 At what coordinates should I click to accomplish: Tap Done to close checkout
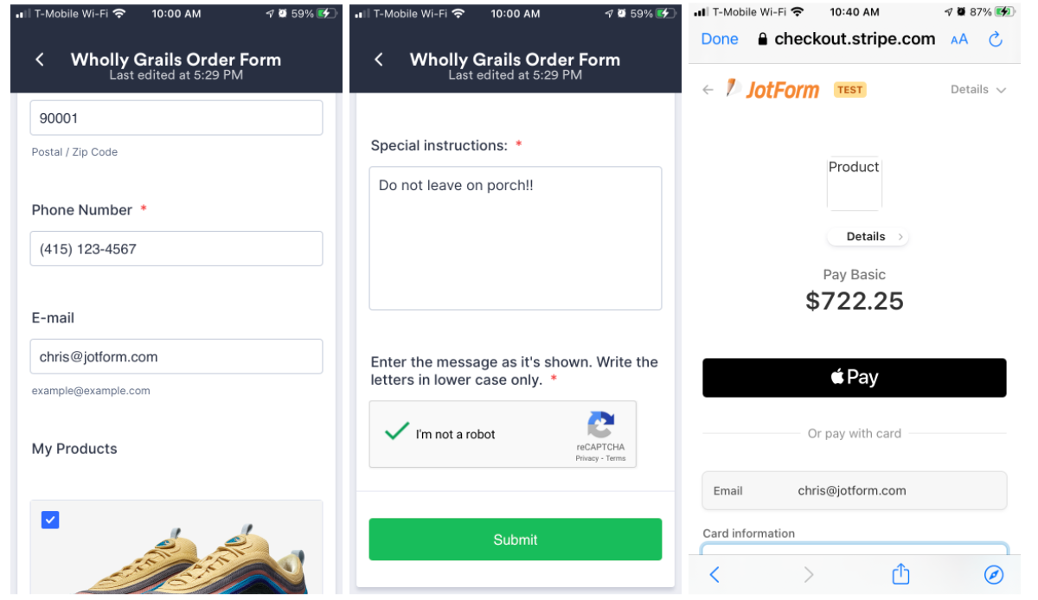(x=720, y=39)
